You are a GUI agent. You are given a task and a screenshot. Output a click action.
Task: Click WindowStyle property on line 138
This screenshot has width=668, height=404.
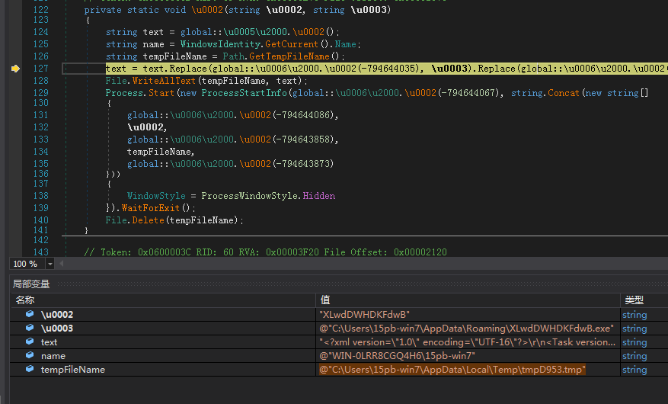156,196
